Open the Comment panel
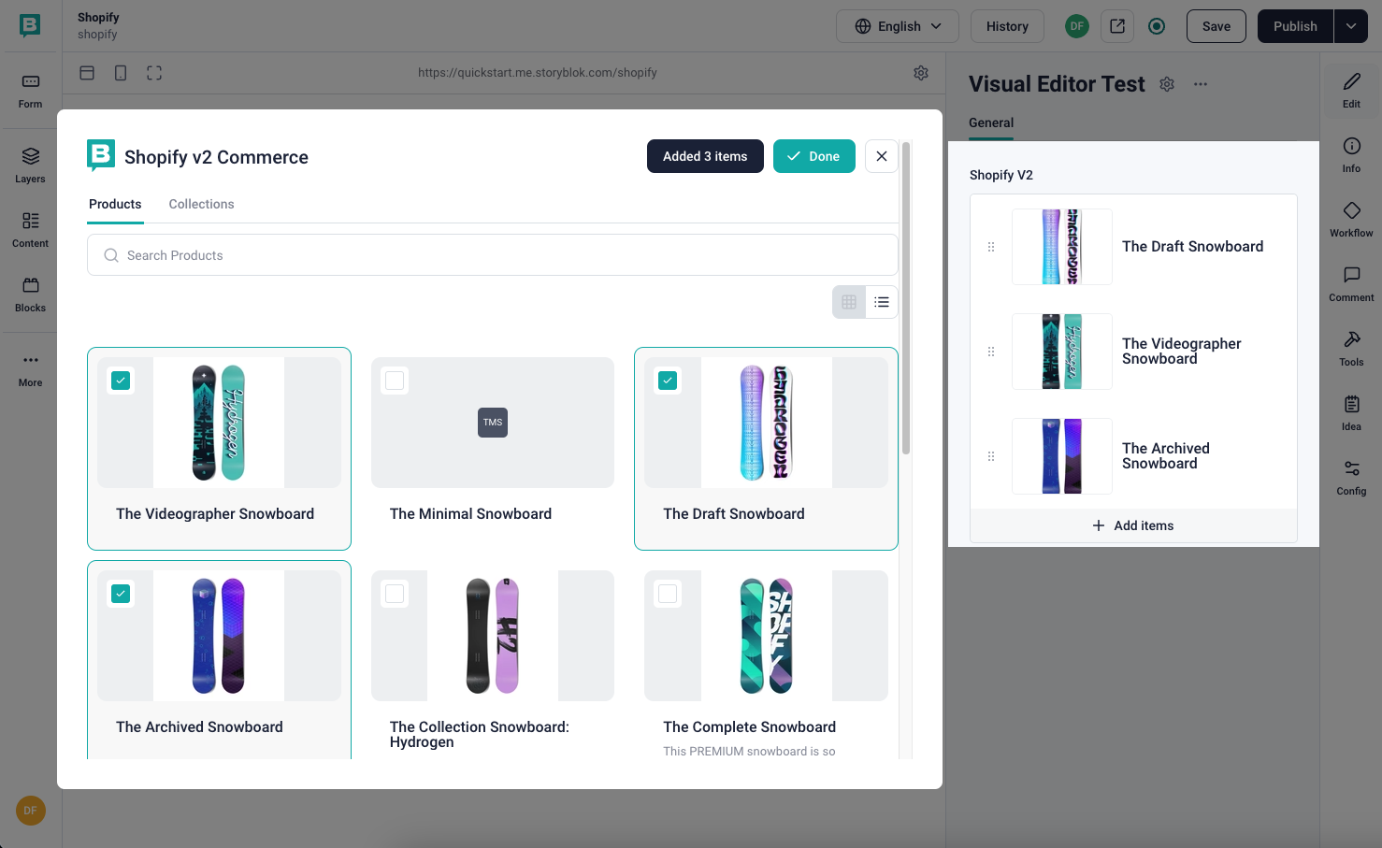The height and width of the screenshot is (848, 1382). [1351, 283]
